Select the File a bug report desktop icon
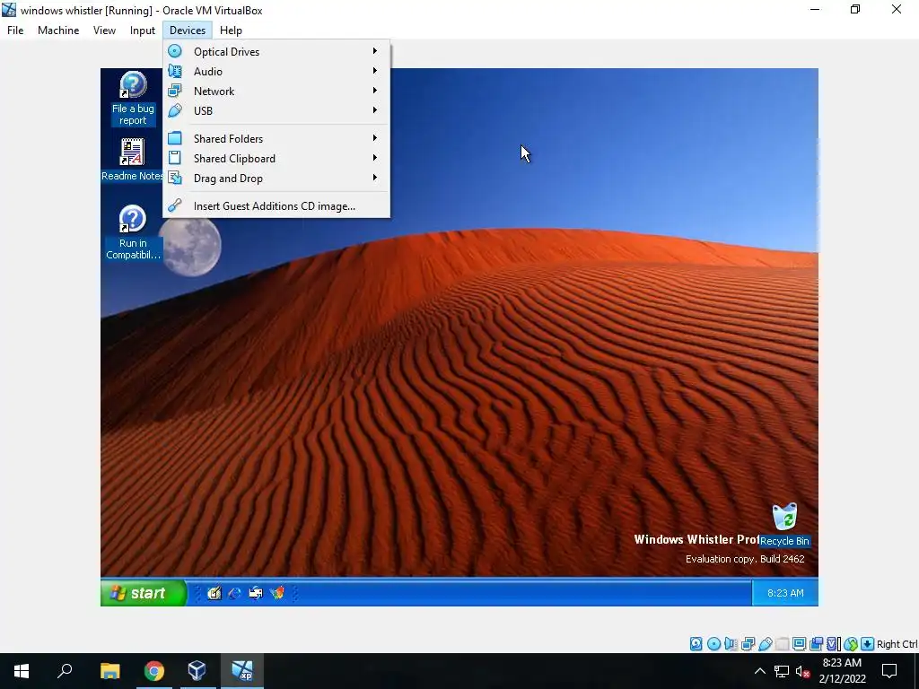Screen dimensions: 919x689 (133, 98)
